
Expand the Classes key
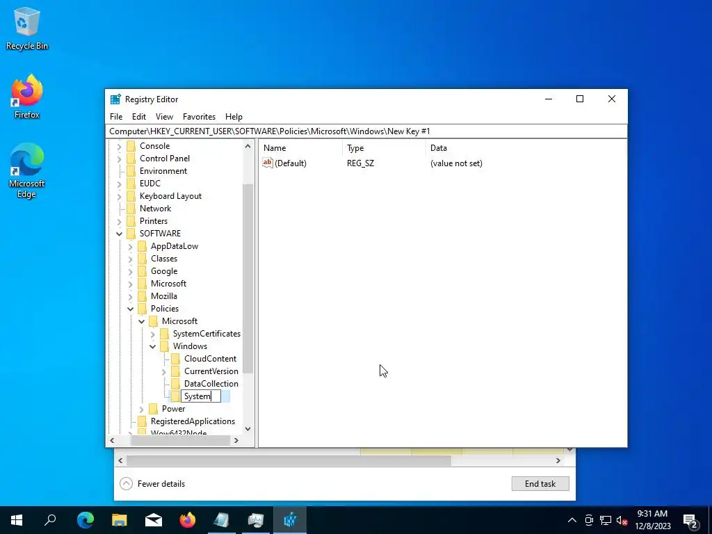[130, 259]
